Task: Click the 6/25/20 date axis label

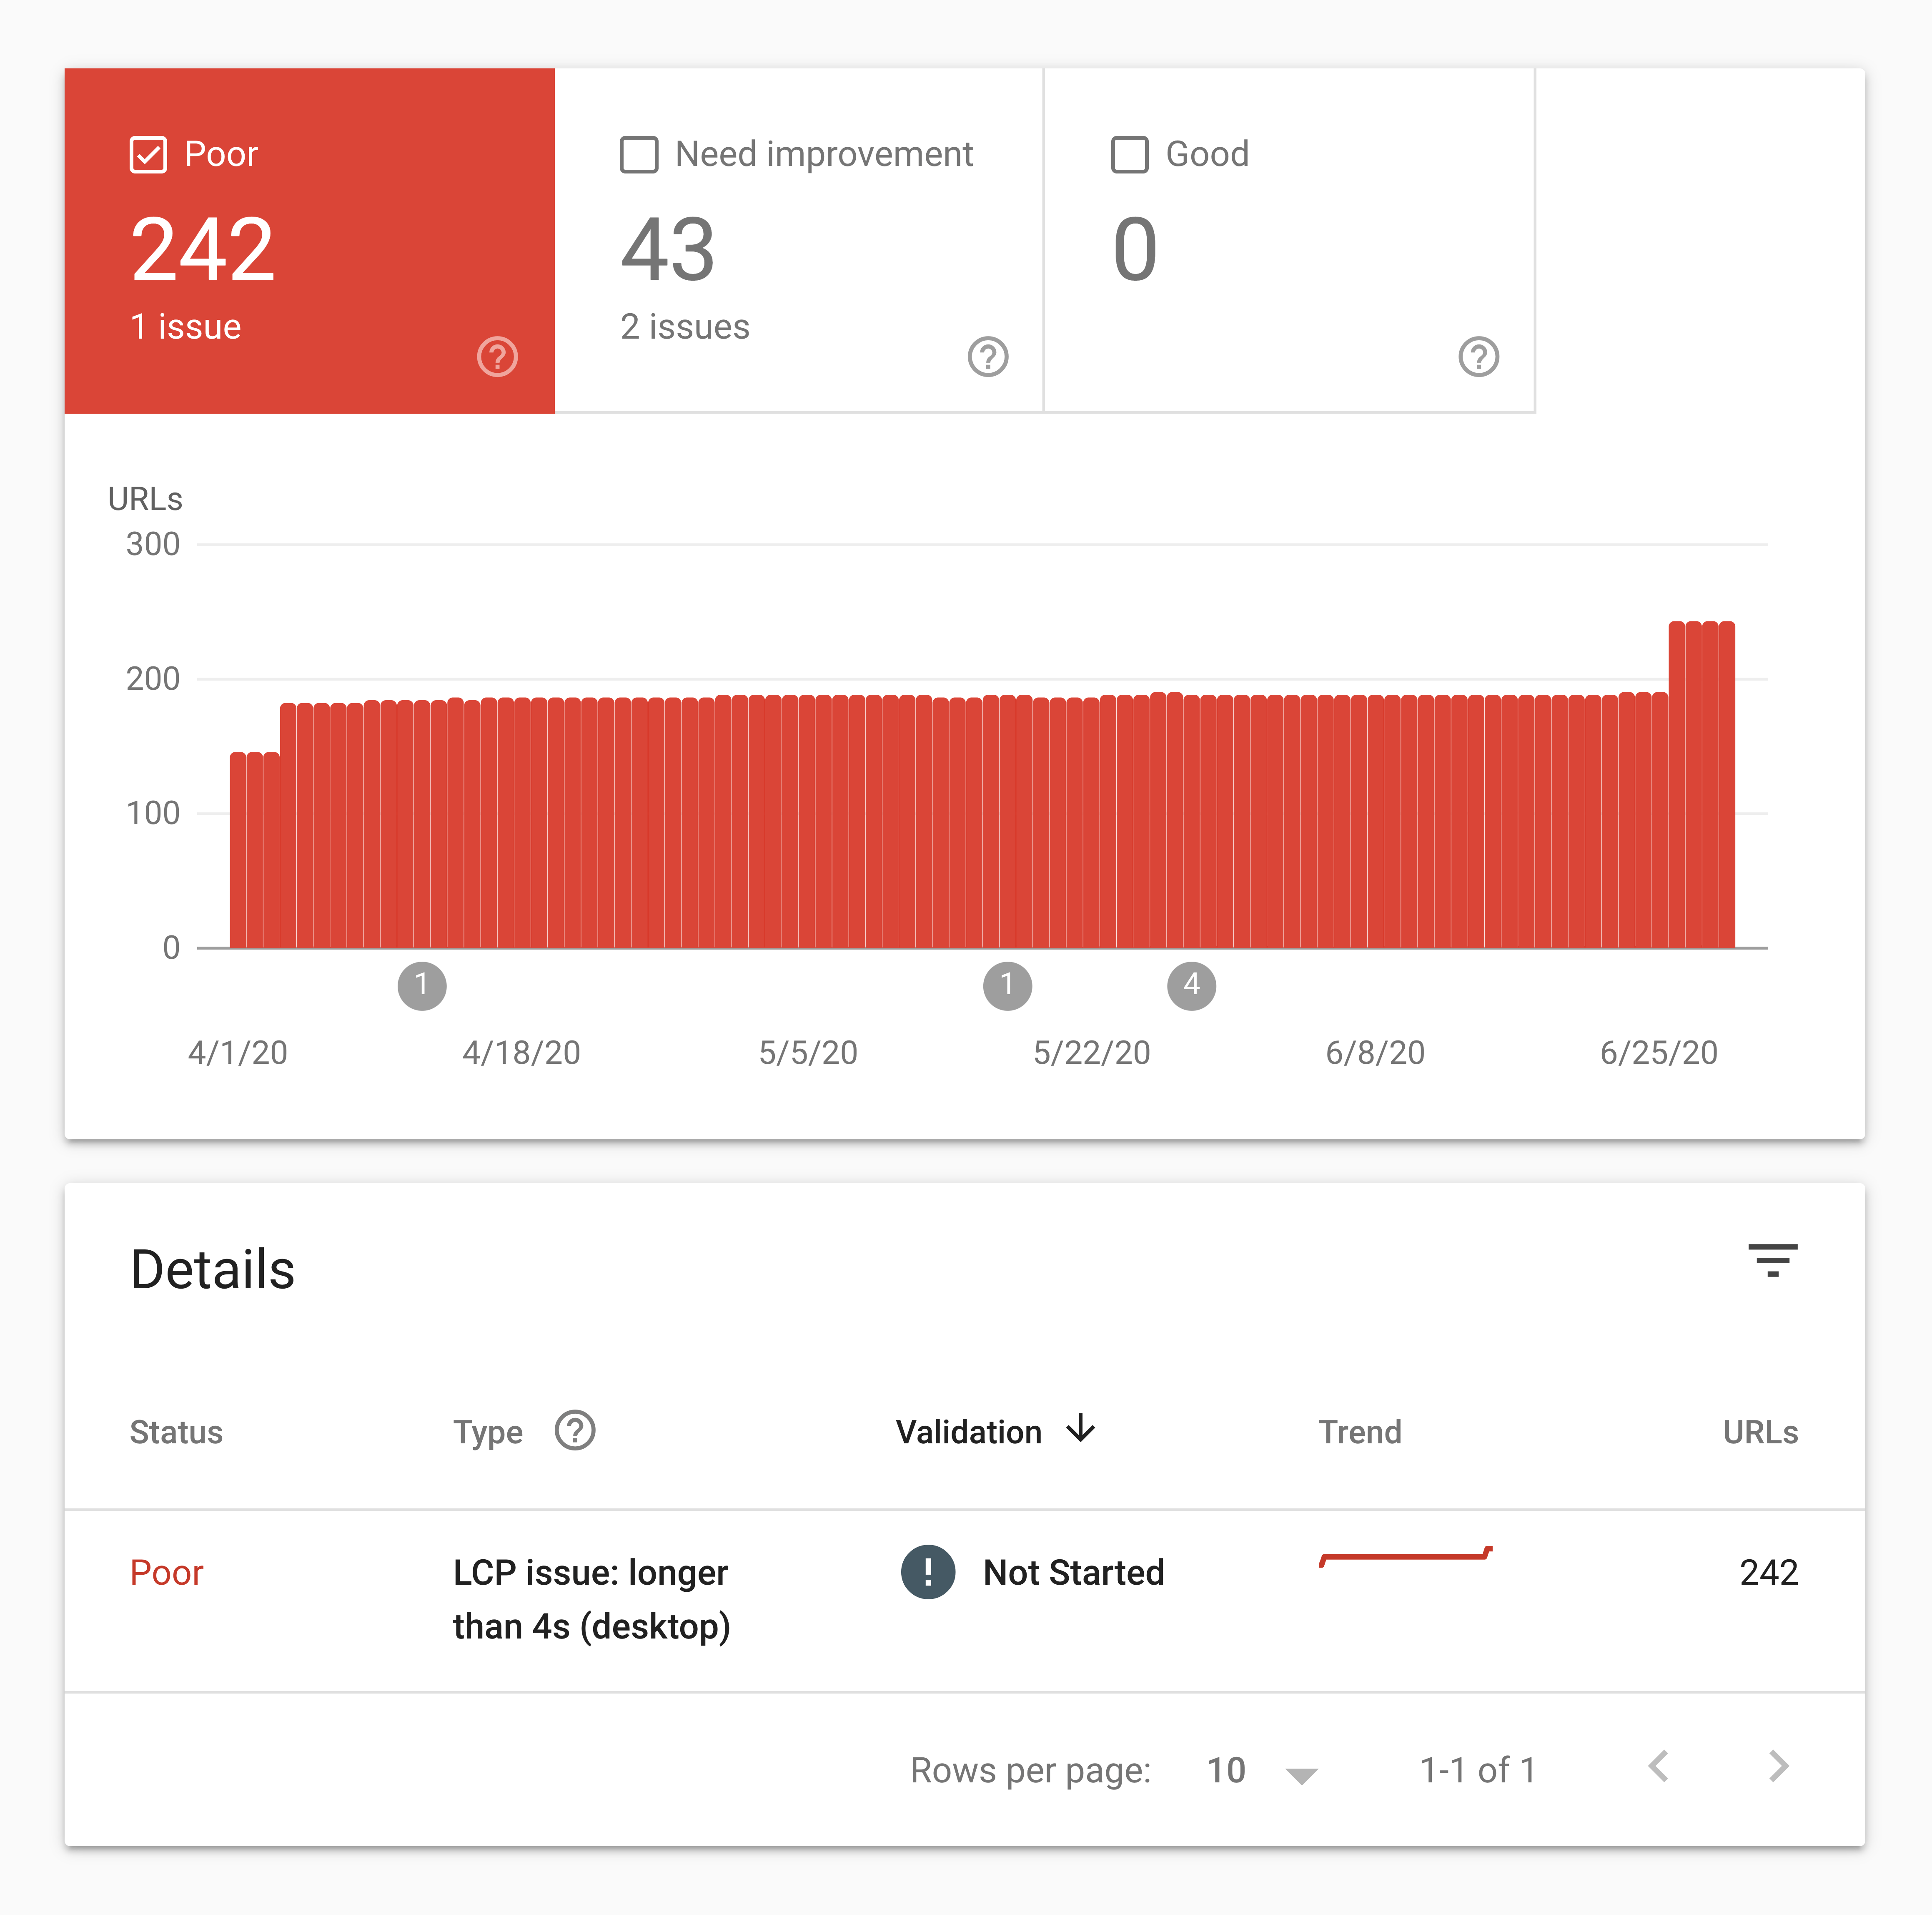Action: pos(1658,1053)
